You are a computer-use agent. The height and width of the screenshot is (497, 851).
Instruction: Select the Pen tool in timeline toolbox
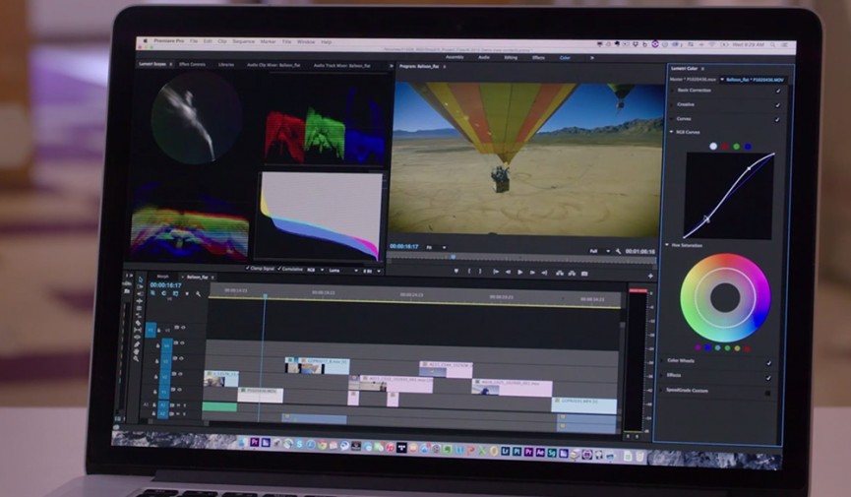pyautogui.click(x=136, y=343)
